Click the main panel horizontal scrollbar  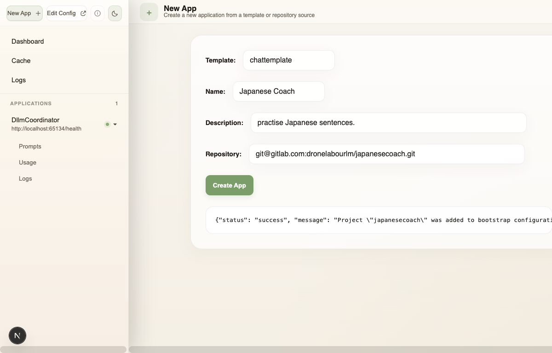(x=340, y=349)
